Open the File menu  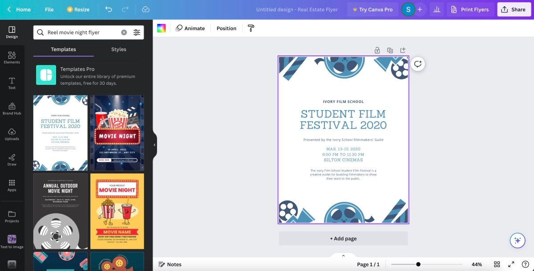49,9
